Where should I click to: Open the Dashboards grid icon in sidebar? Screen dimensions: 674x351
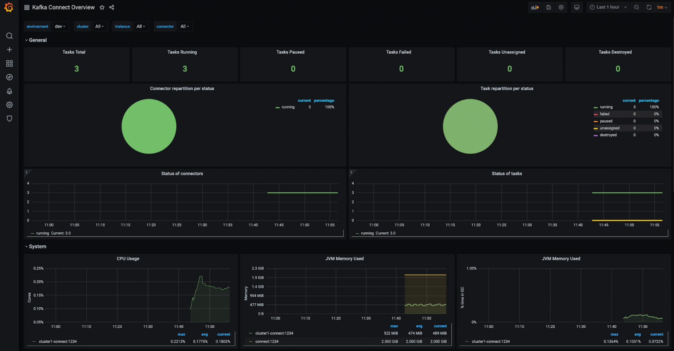9,64
